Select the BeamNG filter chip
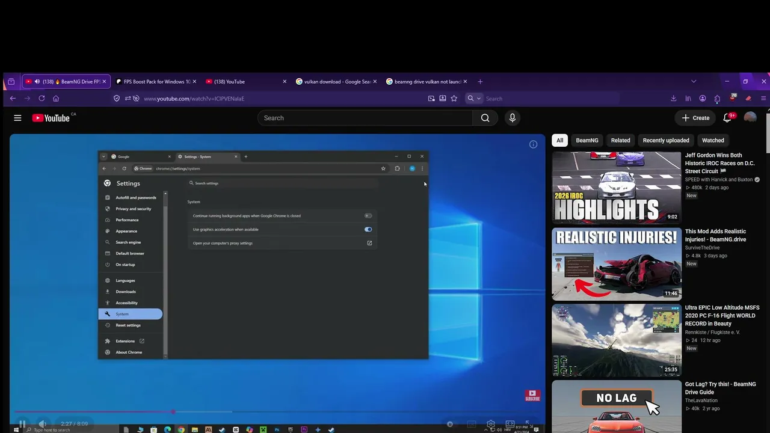Viewport: 770px width, 433px height. coord(587,140)
